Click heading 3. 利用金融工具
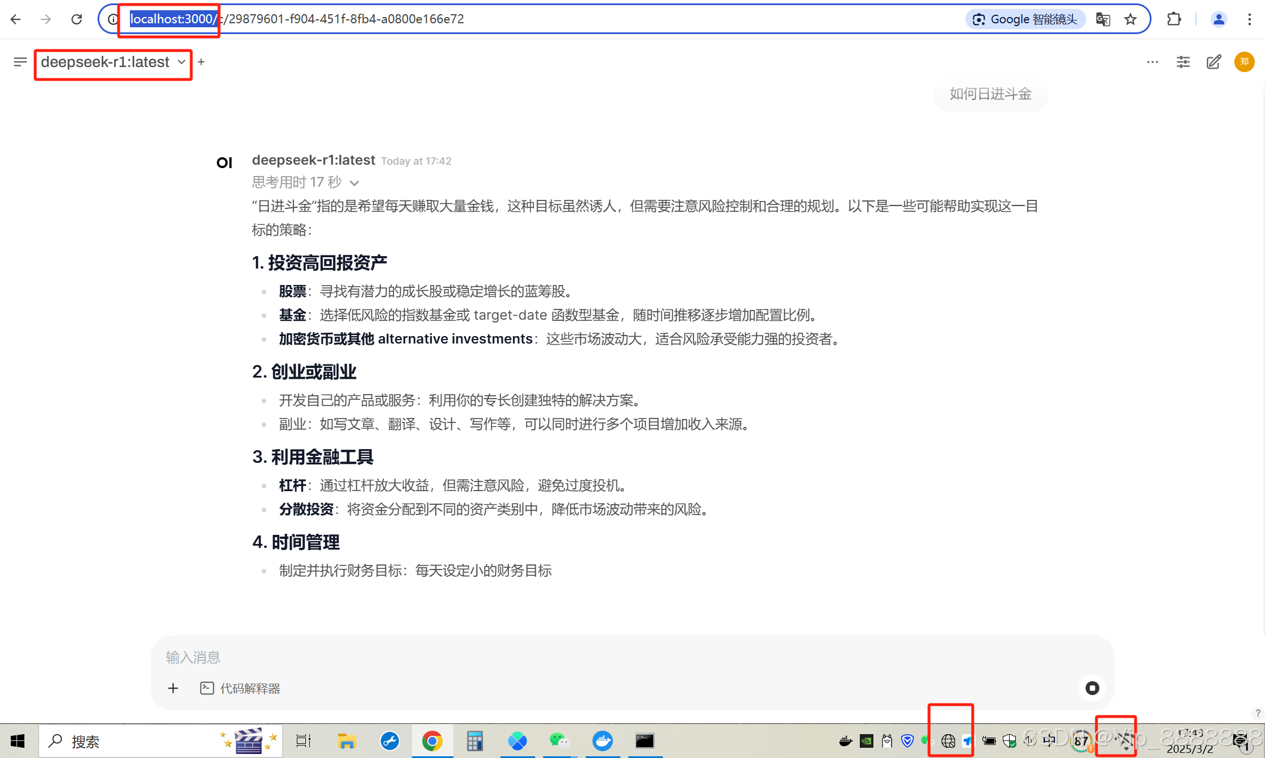The width and height of the screenshot is (1265, 758). pyautogui.click(x=313, y=457)
